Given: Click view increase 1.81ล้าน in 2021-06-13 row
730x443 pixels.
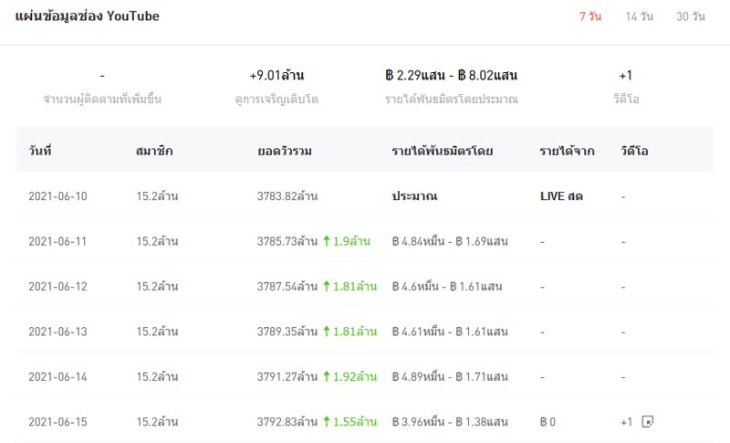Looking at the screenshot, I should 355,332.
